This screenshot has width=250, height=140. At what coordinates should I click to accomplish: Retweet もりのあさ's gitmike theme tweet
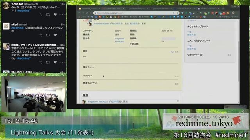(48, 15)
